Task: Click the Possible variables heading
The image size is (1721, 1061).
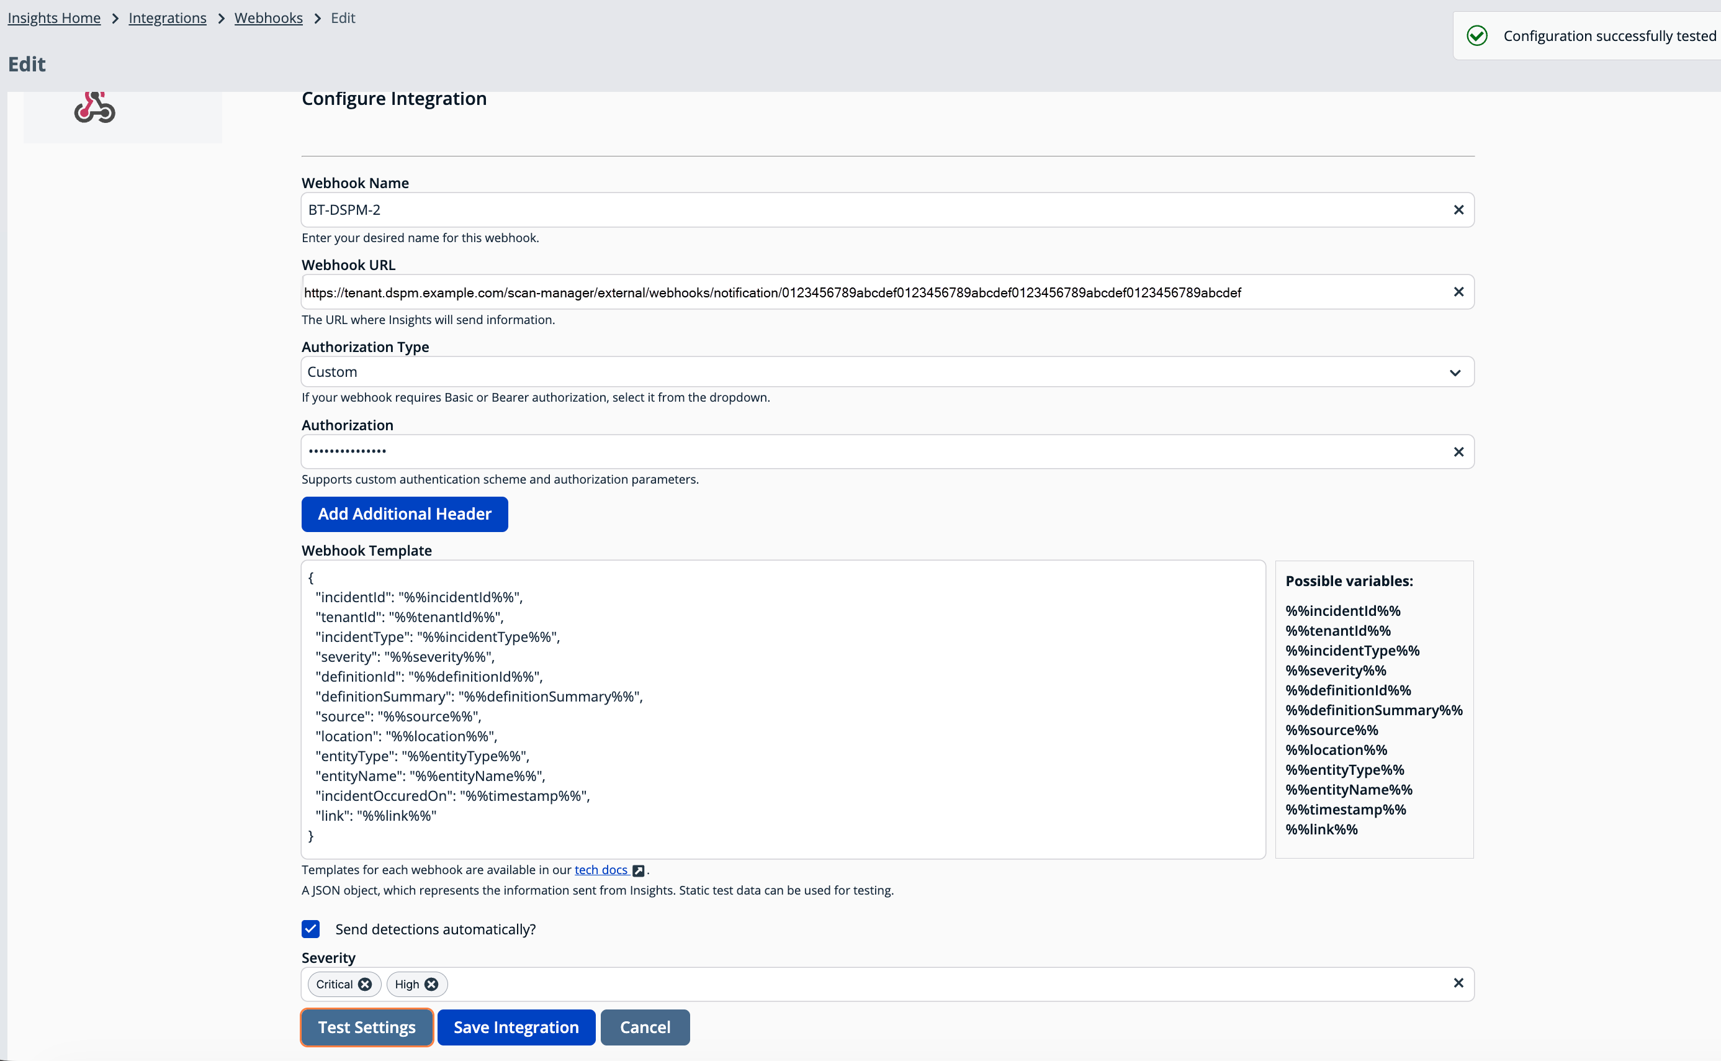Action: (x=1349, y=581)
